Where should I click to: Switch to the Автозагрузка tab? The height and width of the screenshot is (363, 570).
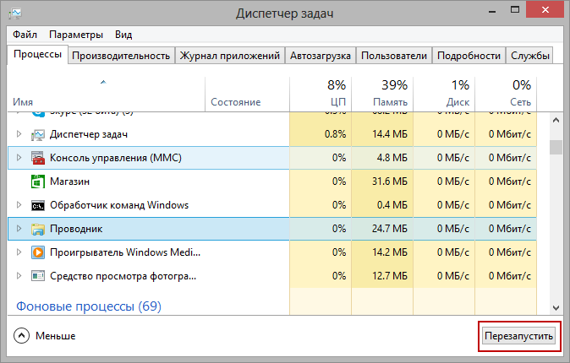point(321,56)
